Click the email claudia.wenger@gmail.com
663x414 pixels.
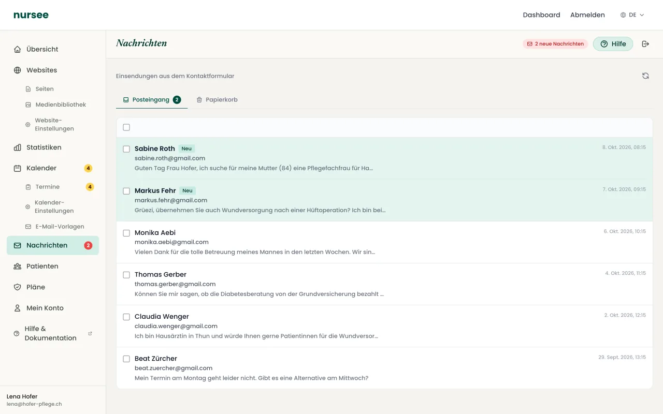click(176, 326)
